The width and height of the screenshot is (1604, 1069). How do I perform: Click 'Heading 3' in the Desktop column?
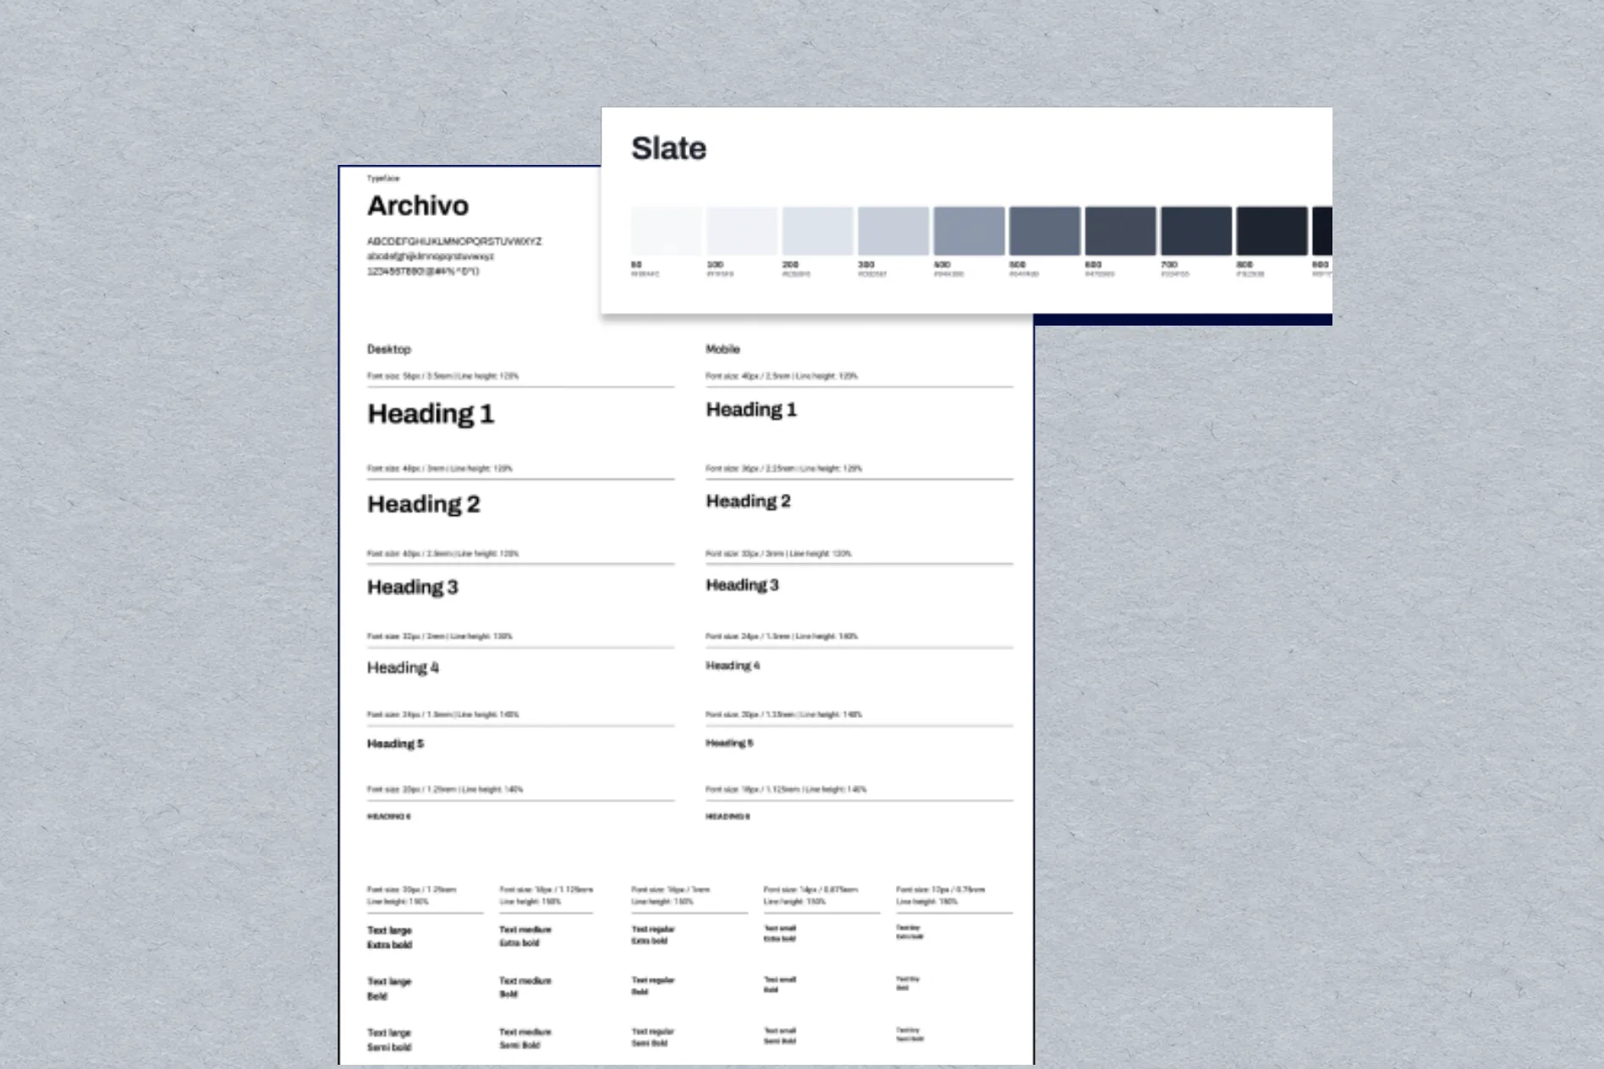pos(412,587)
